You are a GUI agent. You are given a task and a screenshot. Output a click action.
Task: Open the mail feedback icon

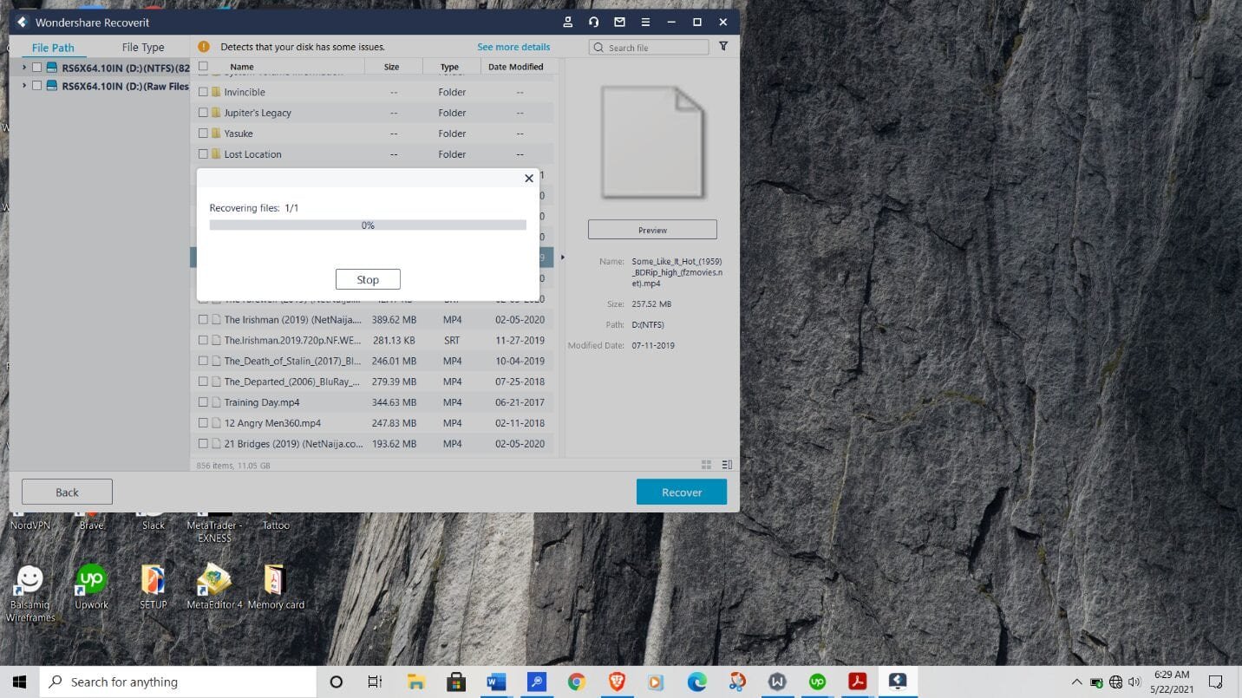(x=619, y=23)
